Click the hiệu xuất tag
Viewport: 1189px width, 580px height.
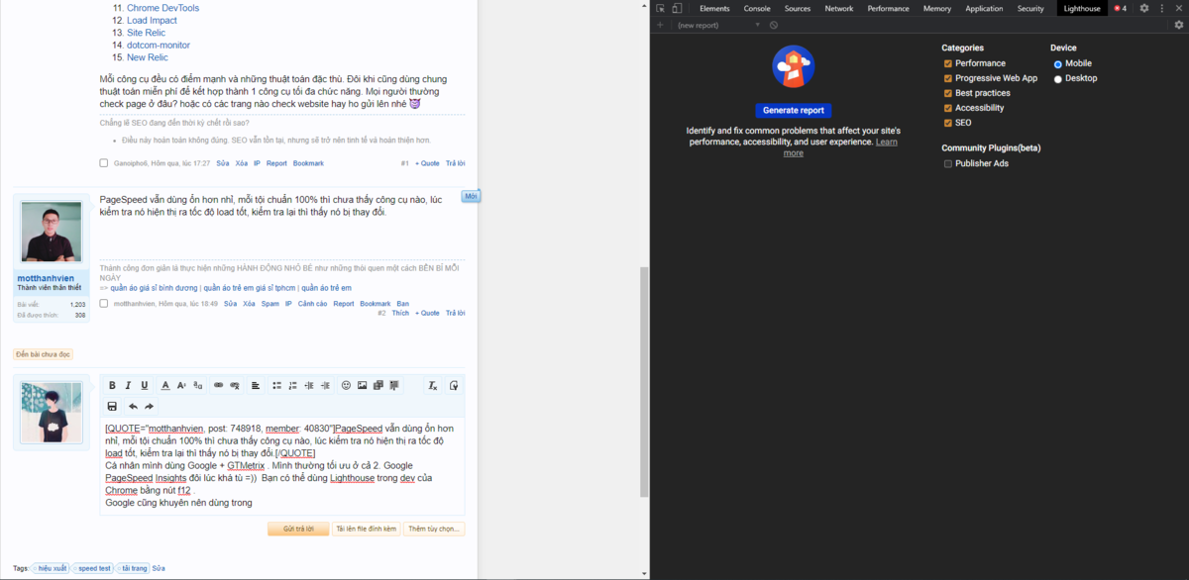pyautogui.click(x=53, y=568)
